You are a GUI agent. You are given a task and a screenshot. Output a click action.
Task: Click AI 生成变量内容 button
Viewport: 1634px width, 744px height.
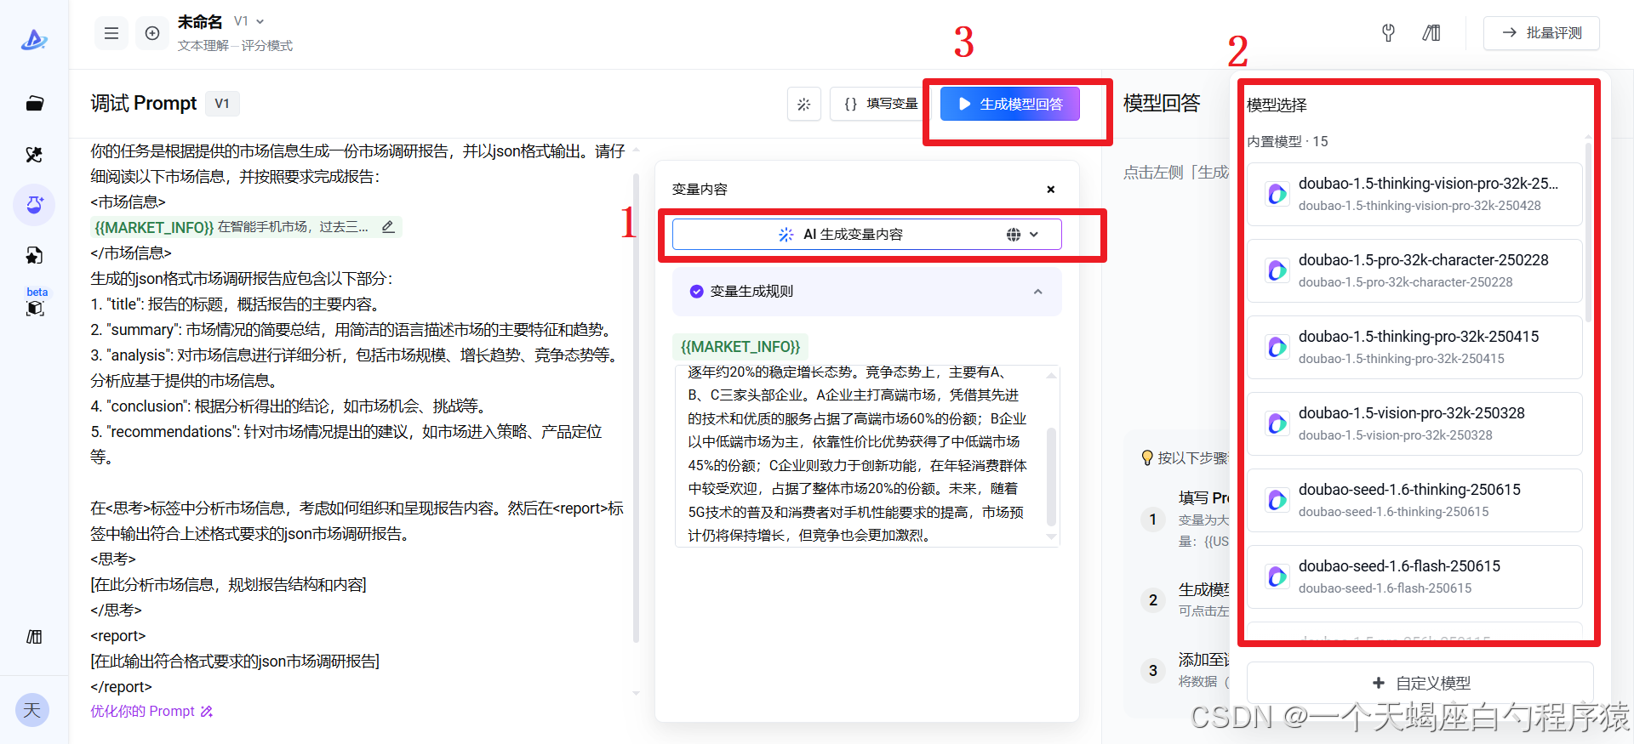click(867, 235)
